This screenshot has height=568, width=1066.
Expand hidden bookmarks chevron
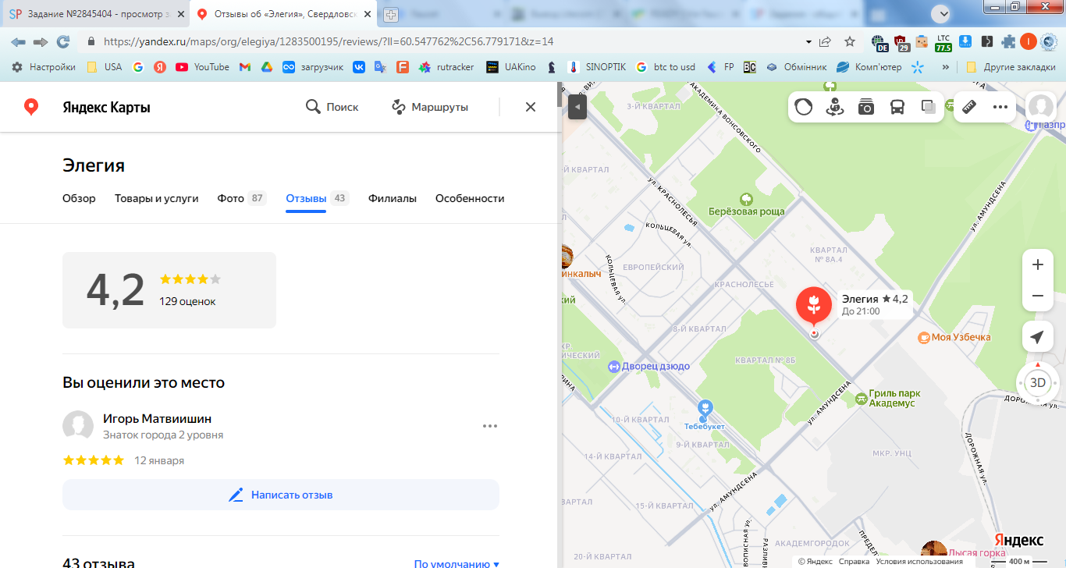946,67
